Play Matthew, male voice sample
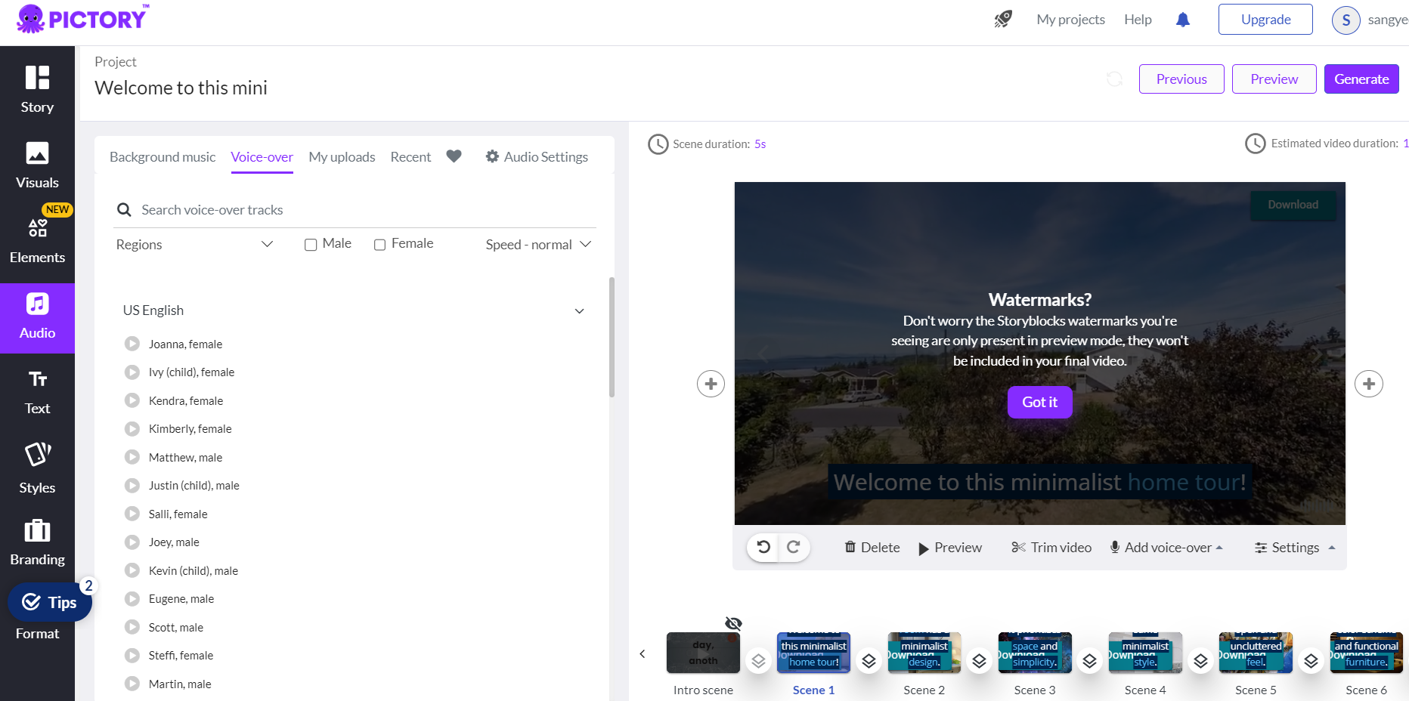1409x701 pixels. pyautogui.click(x=132, y=457)
